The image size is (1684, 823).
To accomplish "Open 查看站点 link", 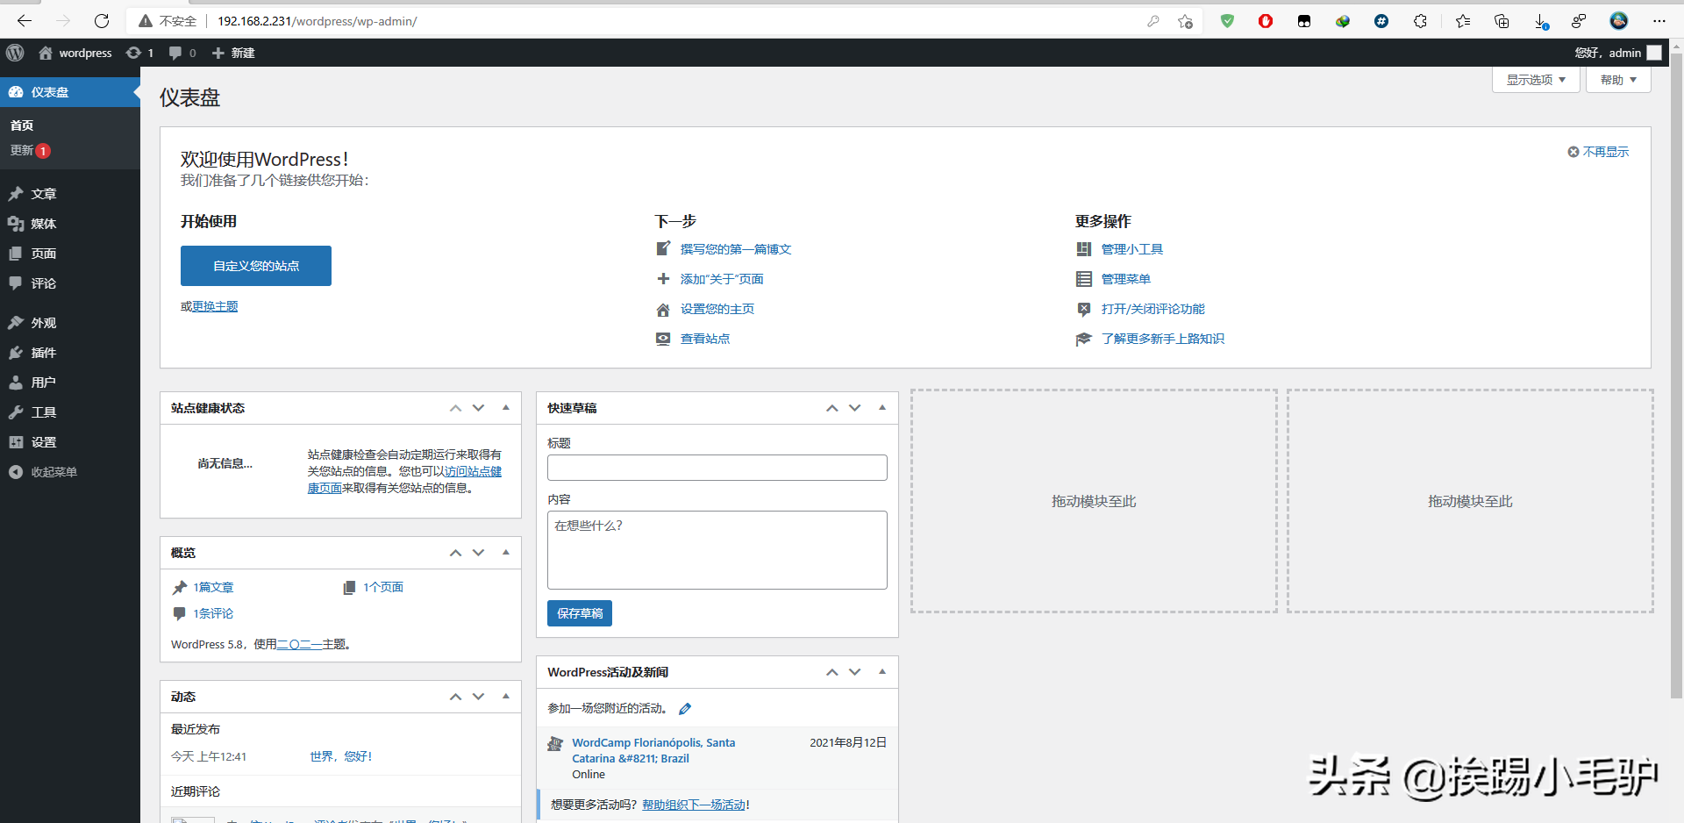I will coord(705,339).
